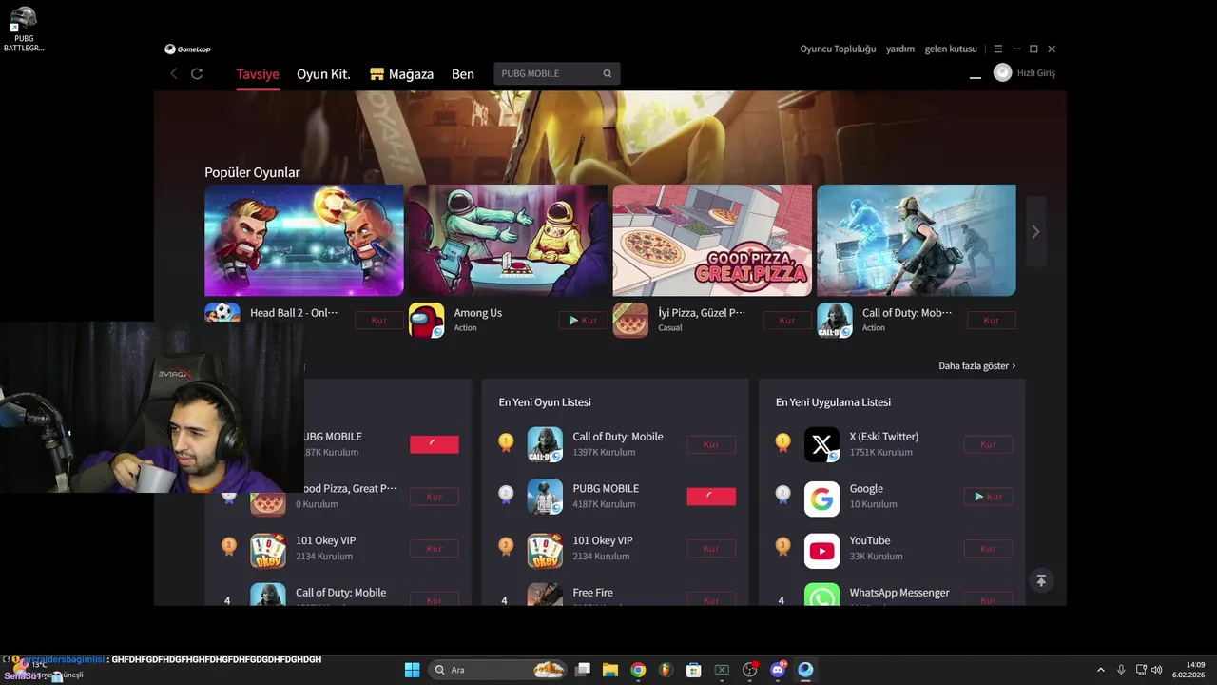Click Kur button for YouTube
The width and height of the screenshot is (1217, 685).
click(x=988, y=549)
